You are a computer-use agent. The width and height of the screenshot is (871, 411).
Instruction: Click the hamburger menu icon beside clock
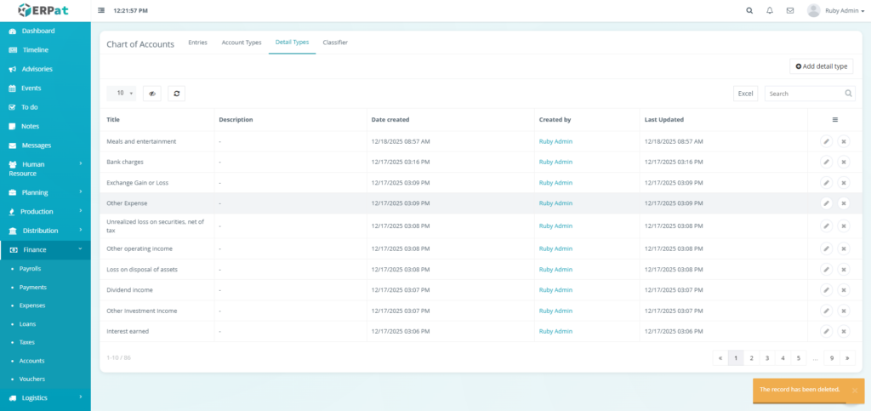click(102, 11)
